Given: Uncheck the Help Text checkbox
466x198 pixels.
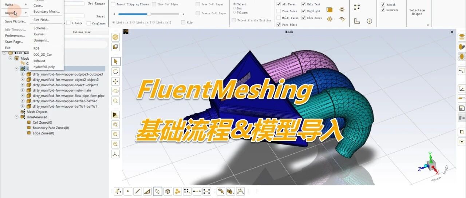Looking at the screenshot, I should (304, 4).
